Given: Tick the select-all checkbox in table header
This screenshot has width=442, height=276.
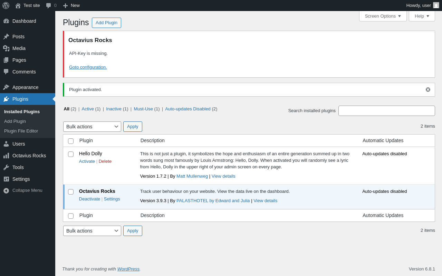Looking at the screenshot, I should [x=71, y=141].
